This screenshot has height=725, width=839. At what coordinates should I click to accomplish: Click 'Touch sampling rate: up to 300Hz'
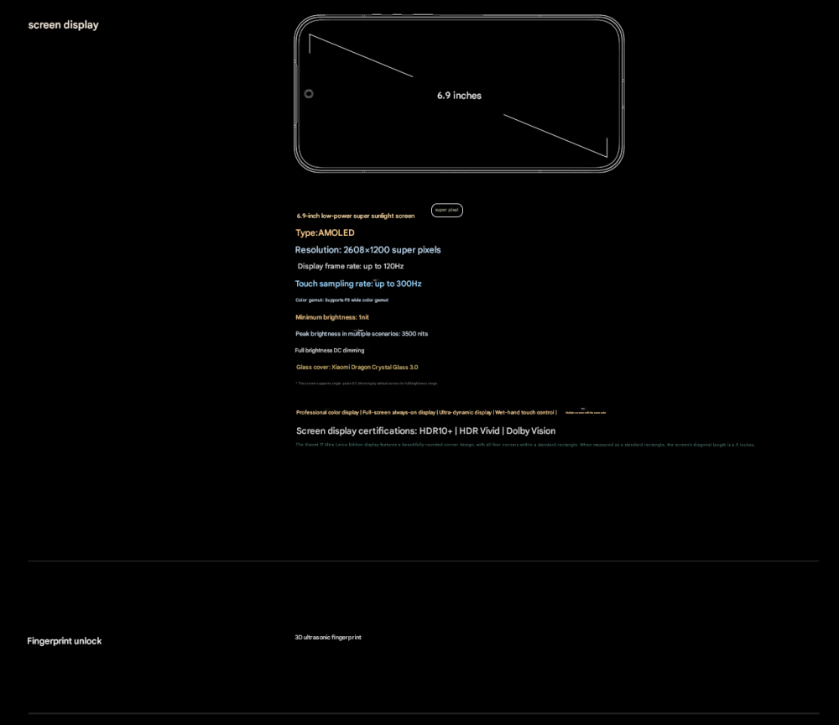[358, 284]
